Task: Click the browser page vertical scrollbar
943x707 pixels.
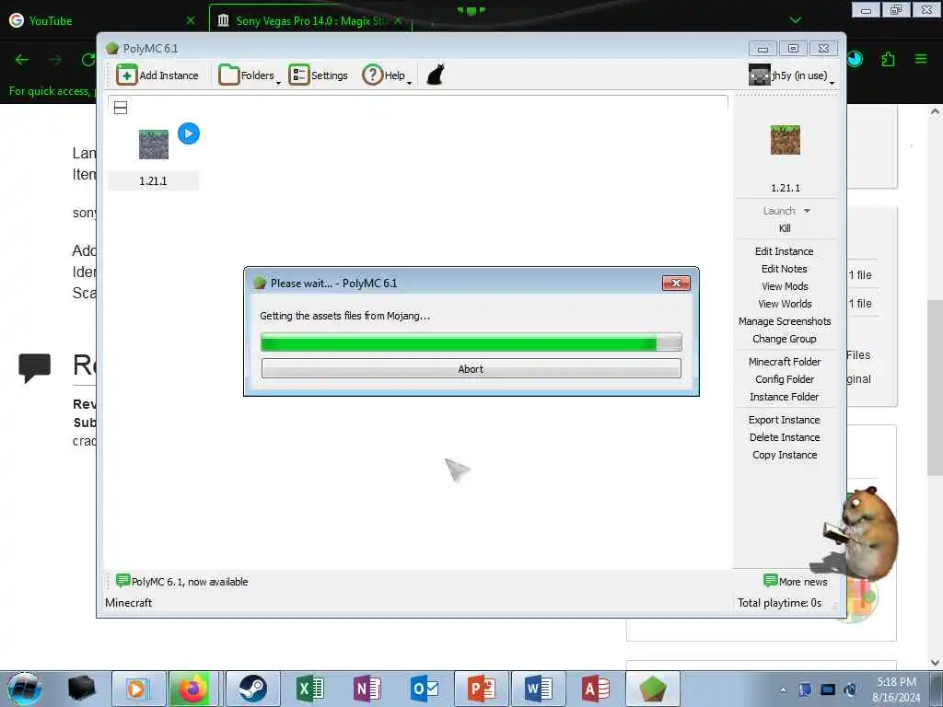Action: [x=936, y=388]
